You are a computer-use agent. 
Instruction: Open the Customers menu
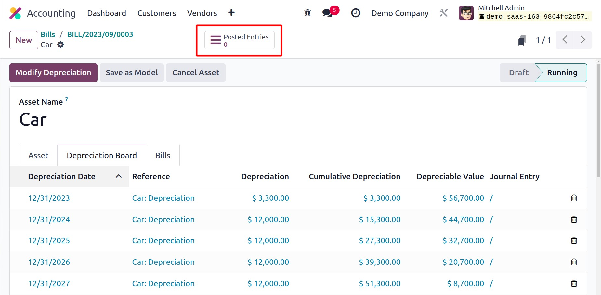click(156, 13)
